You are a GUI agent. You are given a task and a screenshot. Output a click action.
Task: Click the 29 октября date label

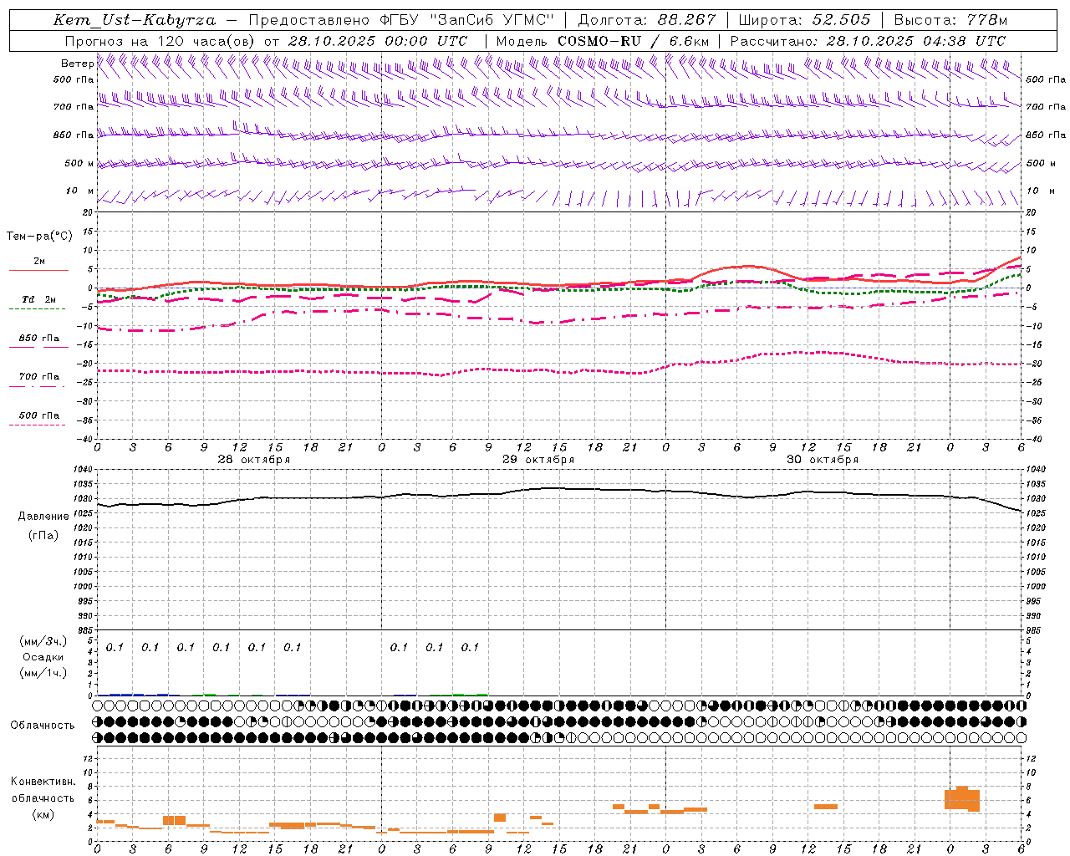[538, 460]
